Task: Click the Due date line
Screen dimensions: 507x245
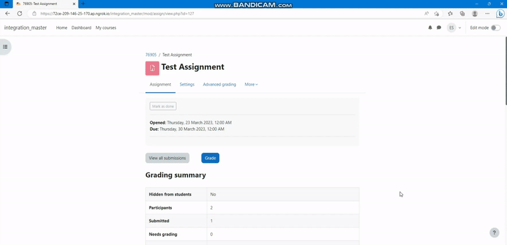Action: 187,129
